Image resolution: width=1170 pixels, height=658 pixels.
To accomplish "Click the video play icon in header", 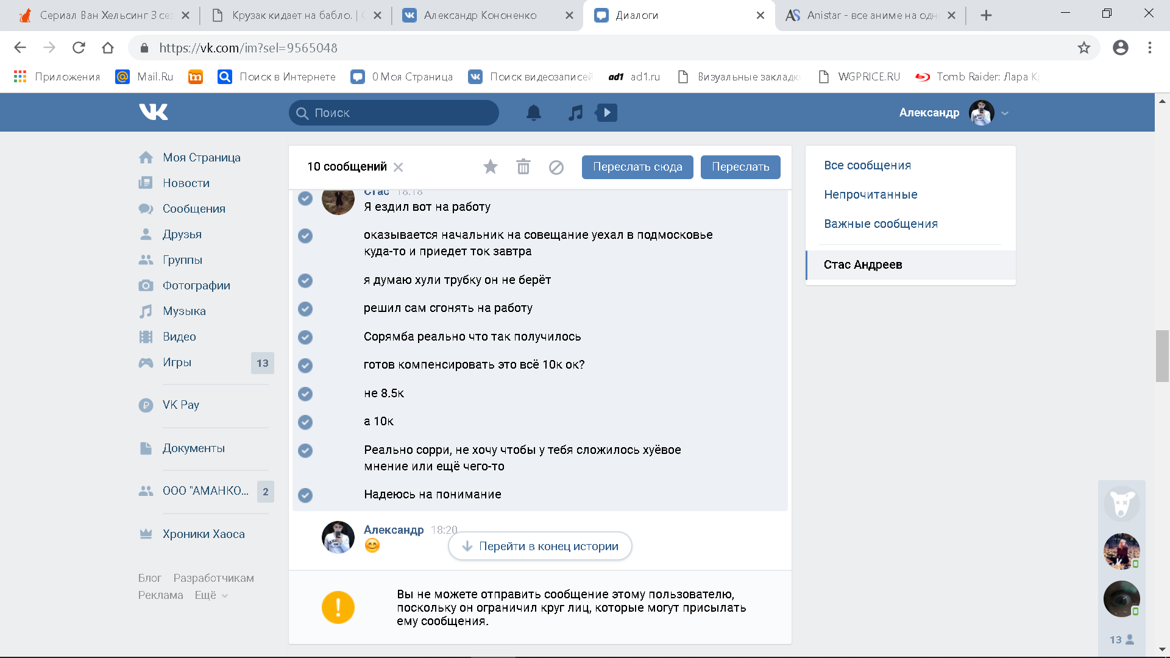I will tap(606, 113).
